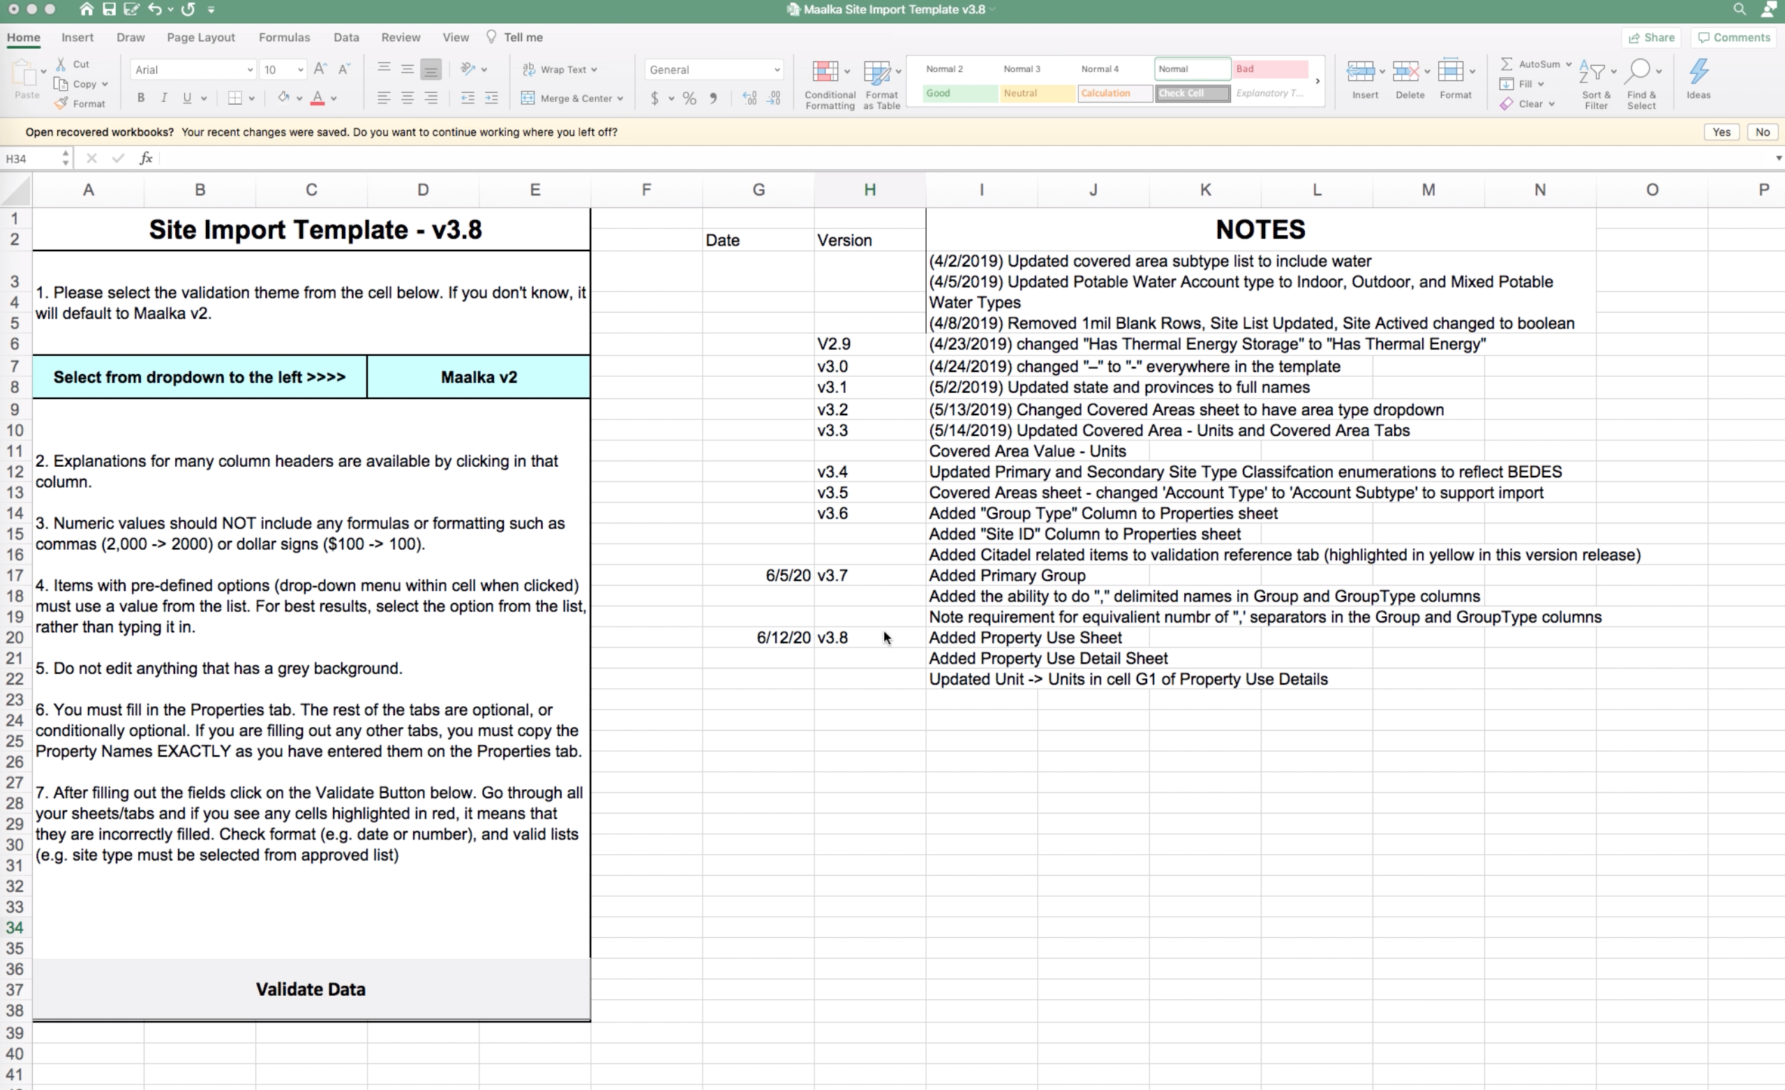Screen dimensions: 1785x1090
Task: Align text to top of cell
Action: click(x=384, y=69)
